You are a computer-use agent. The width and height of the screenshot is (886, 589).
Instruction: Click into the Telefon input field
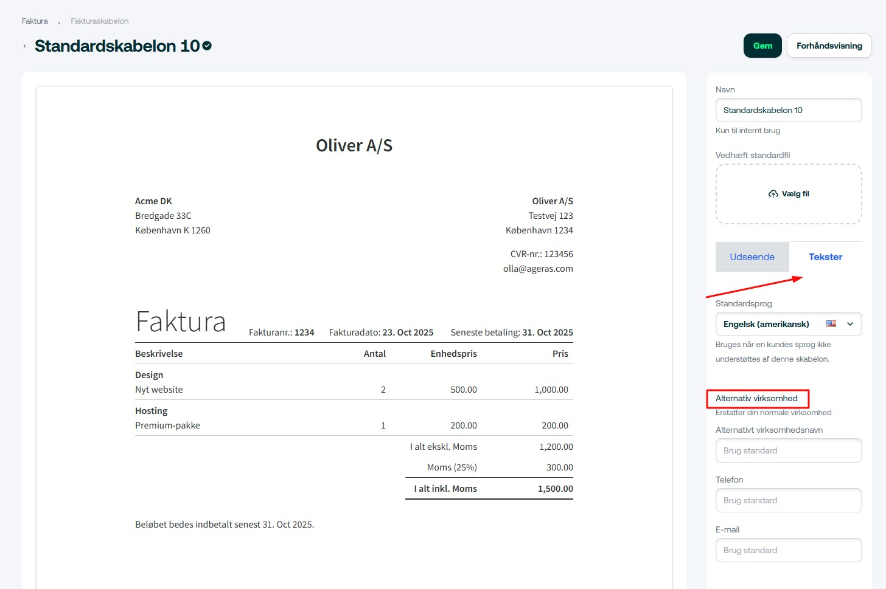(x=788, y=500)
